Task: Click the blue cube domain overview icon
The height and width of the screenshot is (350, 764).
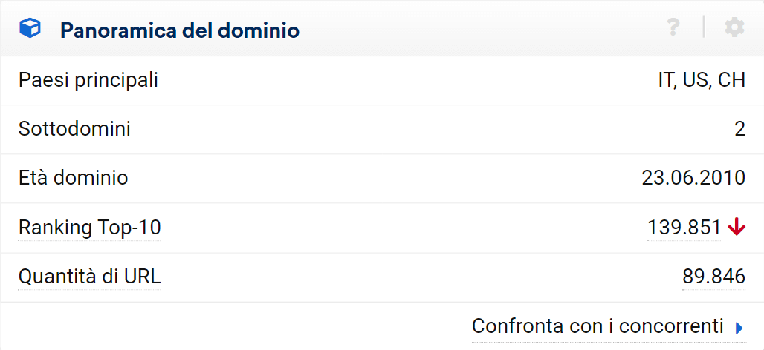Action: pyautogui.click(x=30, y=29)
